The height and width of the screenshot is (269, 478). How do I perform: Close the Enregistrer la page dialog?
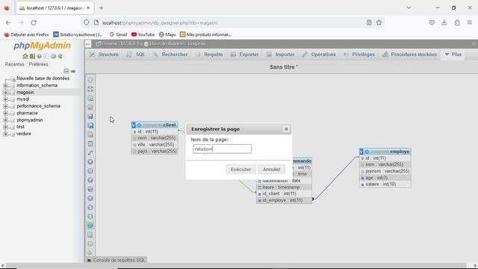coord(286,129)
